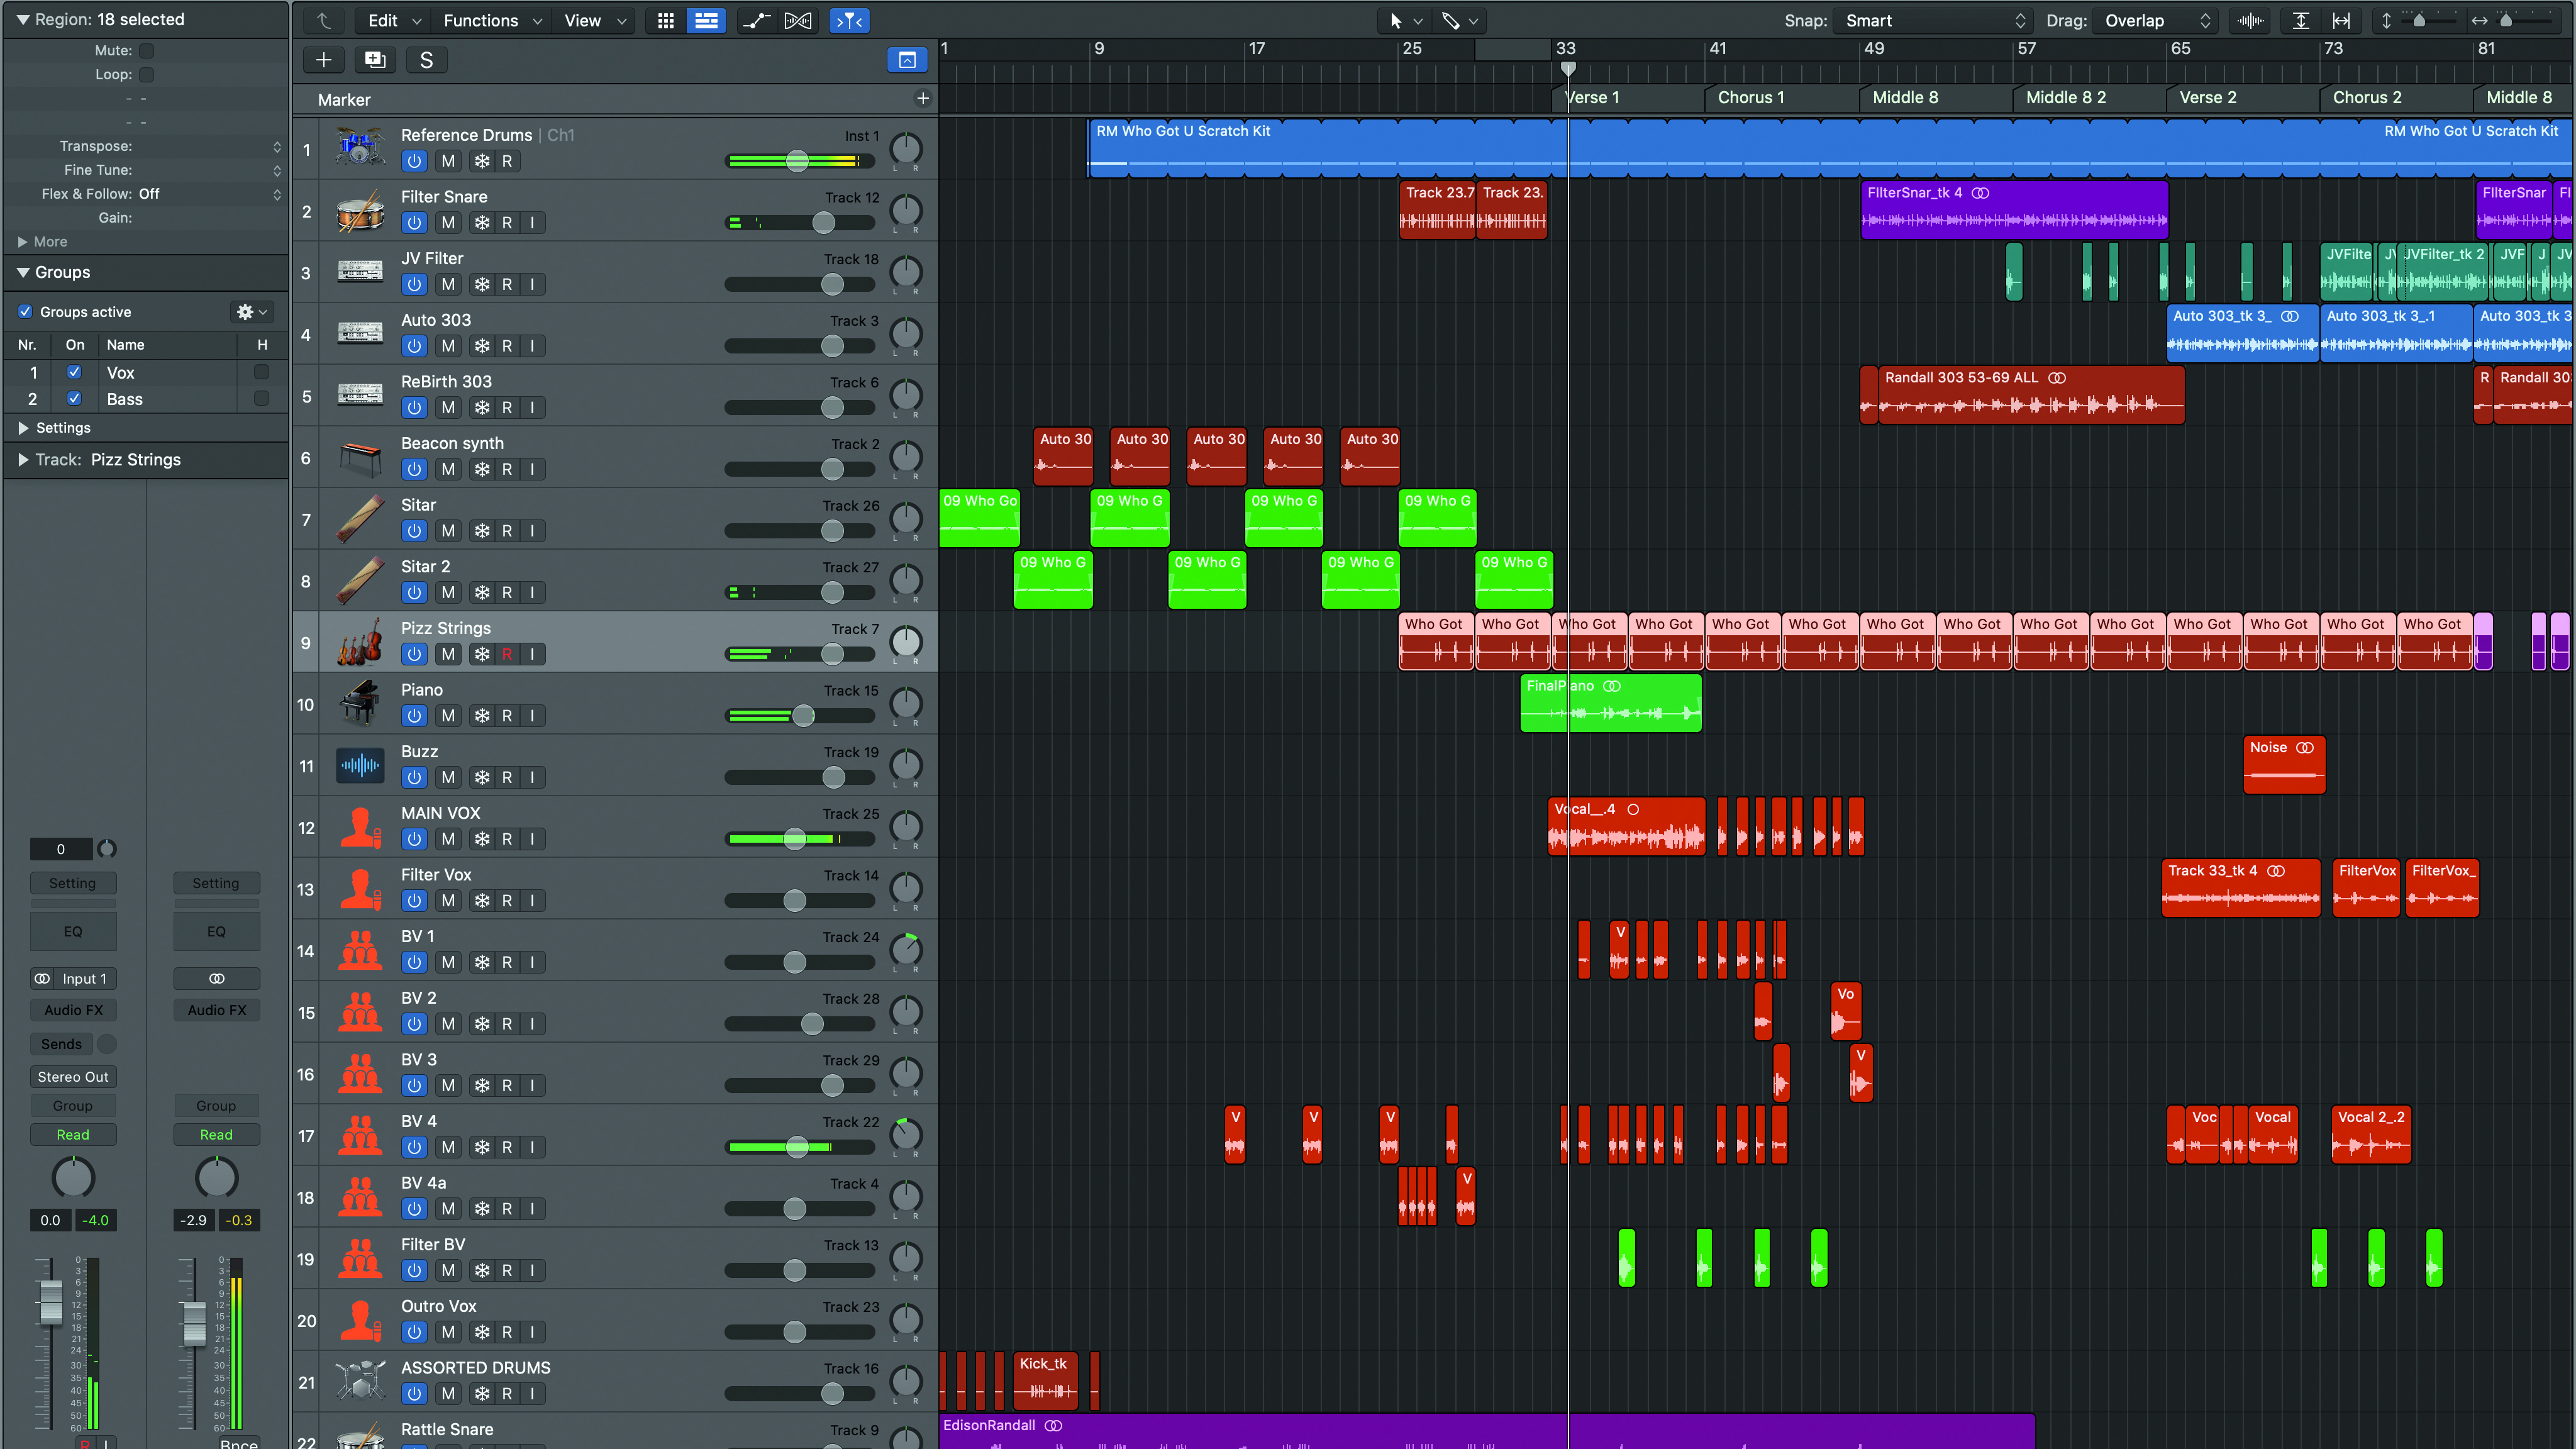
Task: Toggle the global Solo S button
Action: tap(426, 60)
